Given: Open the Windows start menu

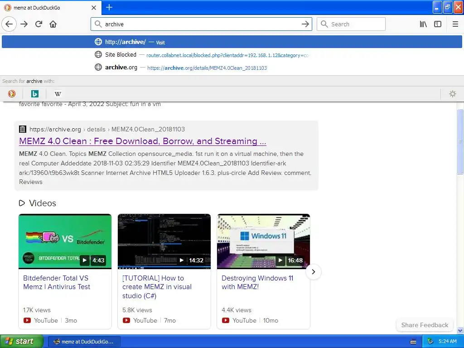Looking at the screenshot, I should (x=21, y=341).
